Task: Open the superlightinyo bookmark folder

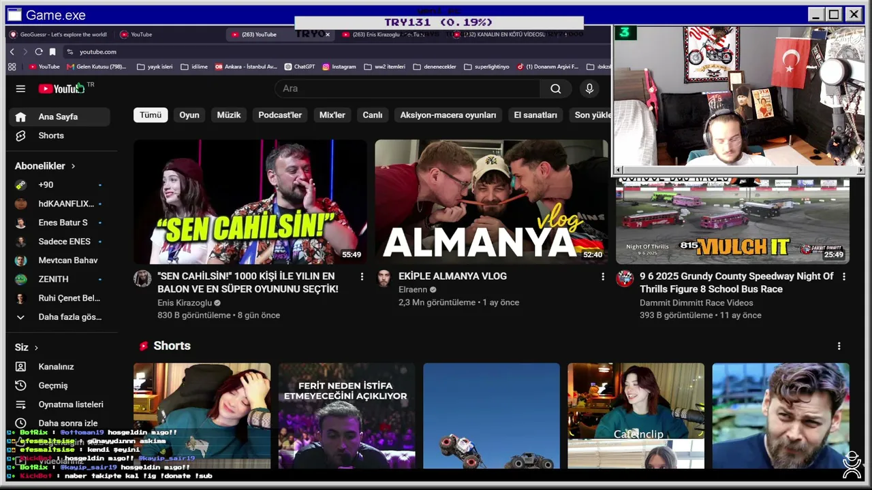Action: click(x=486, y=67)
